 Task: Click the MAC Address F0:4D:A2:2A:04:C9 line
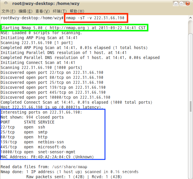47,157
